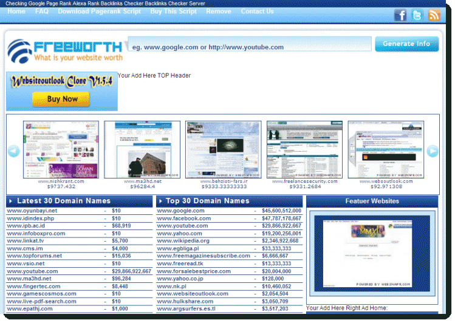This screenshot has width=455, height=323.
Task: Click Your Add Here Right Ad Home text
Action: (x=347, y=308)
